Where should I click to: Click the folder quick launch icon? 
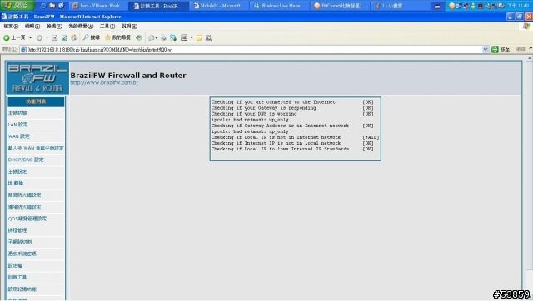pyautogui.click(x=52, y=6)
